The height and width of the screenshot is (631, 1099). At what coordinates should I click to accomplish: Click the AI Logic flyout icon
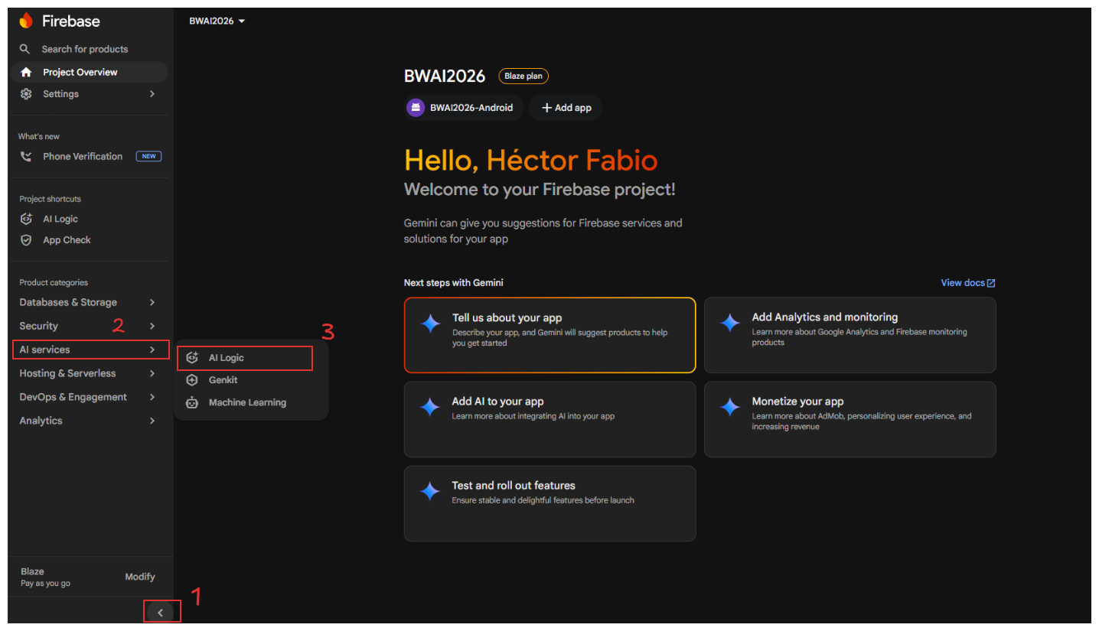192,358
